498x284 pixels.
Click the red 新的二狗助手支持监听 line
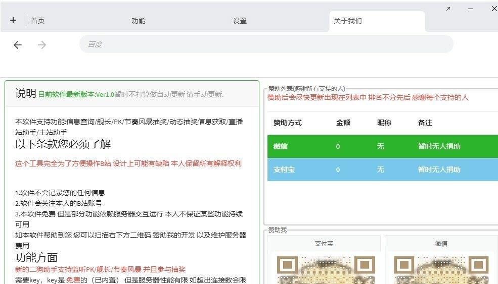(101, 269)
